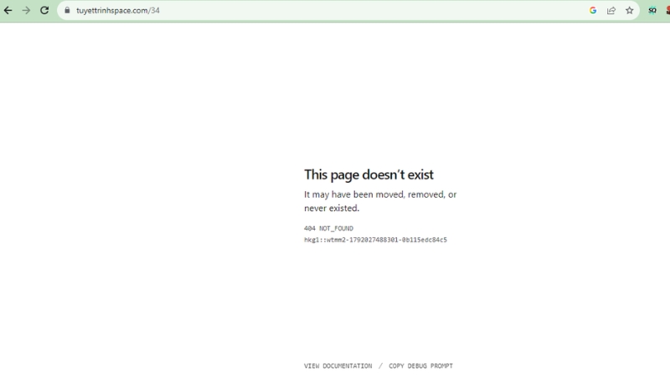Go back using the browser back arrow

[x=8, y=10]
